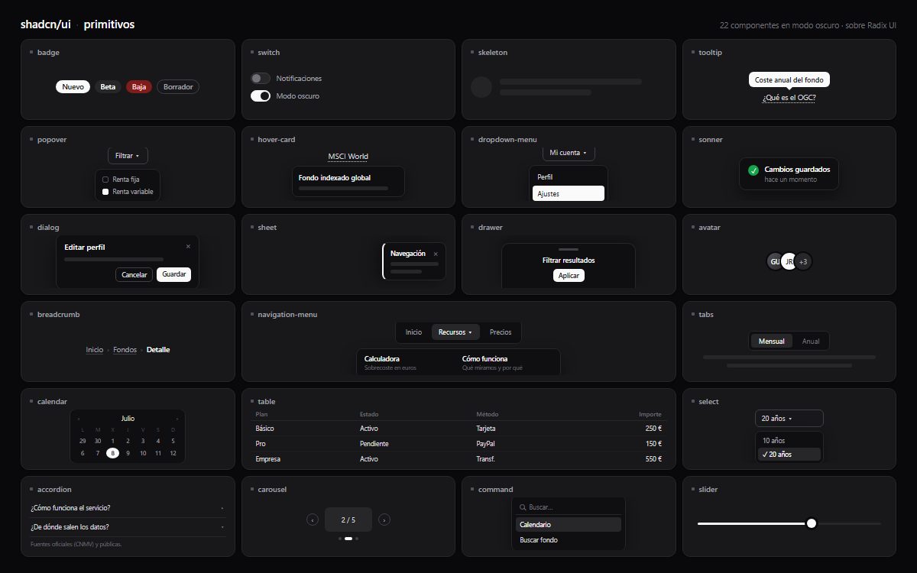
Task: Click the Borrador outline badge
Action: pos(178,87)
